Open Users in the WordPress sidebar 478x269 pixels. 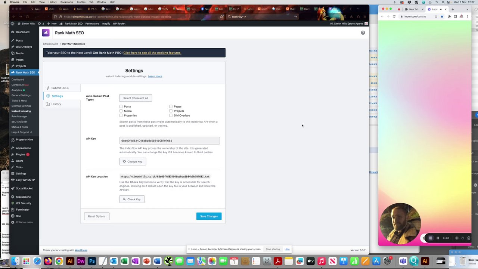pyautogui.click(x=19, y=161)
